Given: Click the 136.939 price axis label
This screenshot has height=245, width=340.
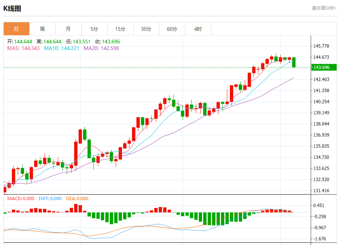Looking at the screenshot, I should [x=321, y=135].
